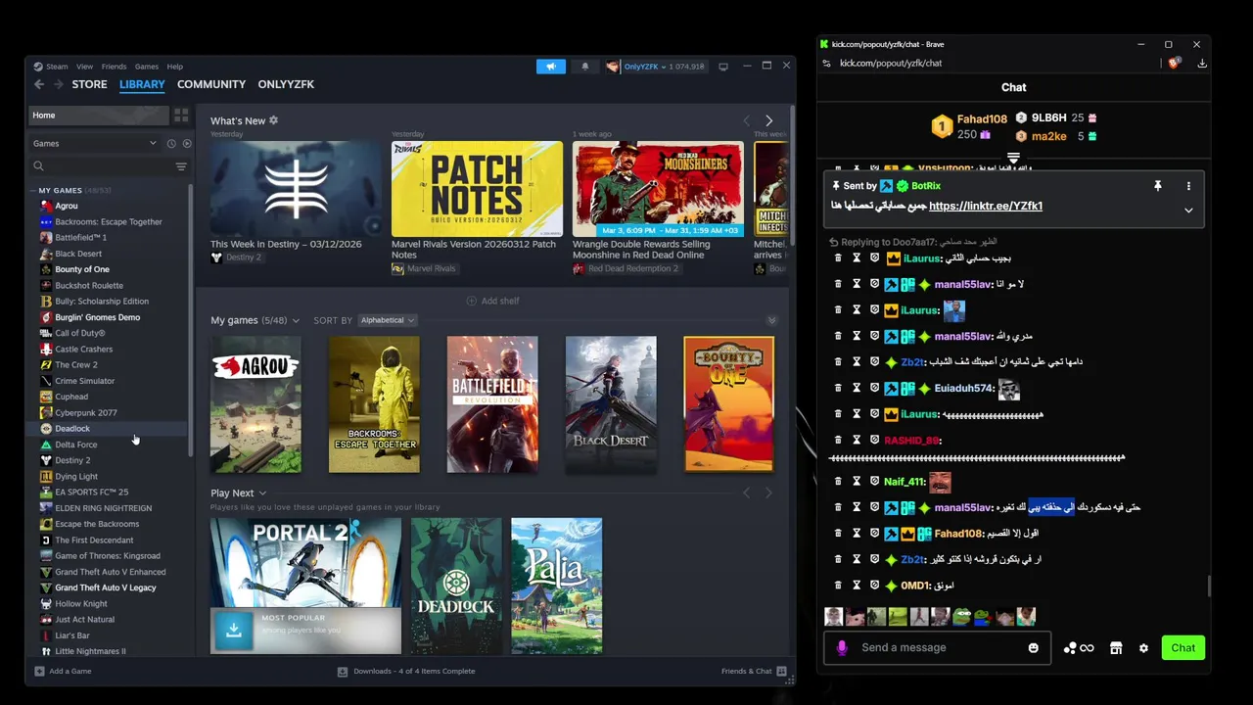Collapse the leaderboard handle bar in chat
1253x705 pixels.
tap(1013, 158)
